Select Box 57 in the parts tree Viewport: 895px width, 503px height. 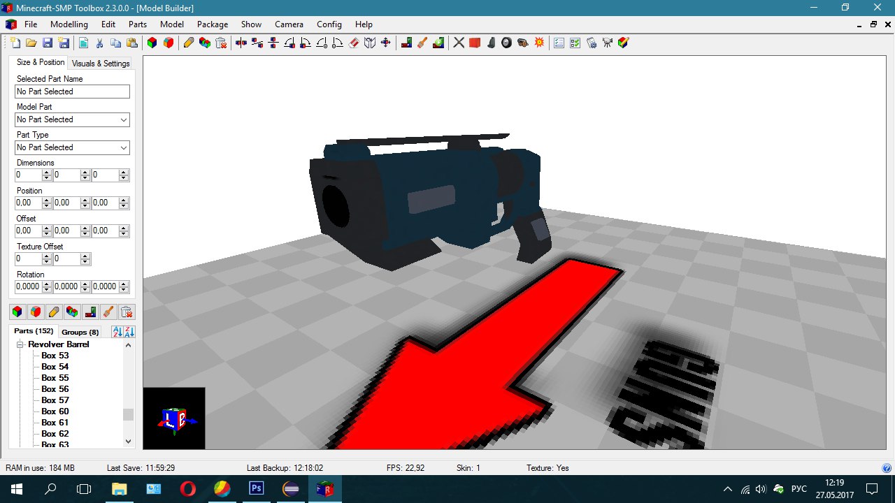pyautogui.click(x=55, y=400)
